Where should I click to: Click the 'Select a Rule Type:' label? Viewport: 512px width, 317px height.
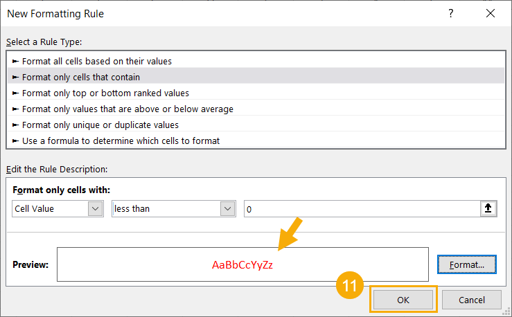coord(44,42)
